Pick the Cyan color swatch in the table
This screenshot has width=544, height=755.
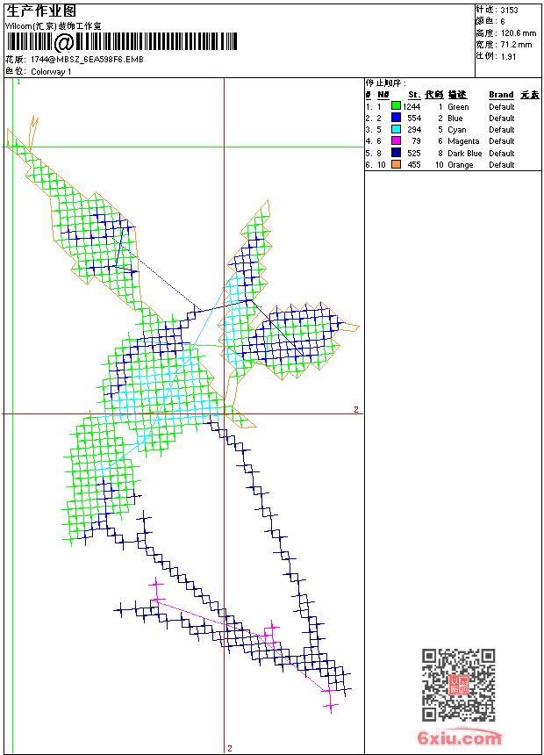[396, 130]
